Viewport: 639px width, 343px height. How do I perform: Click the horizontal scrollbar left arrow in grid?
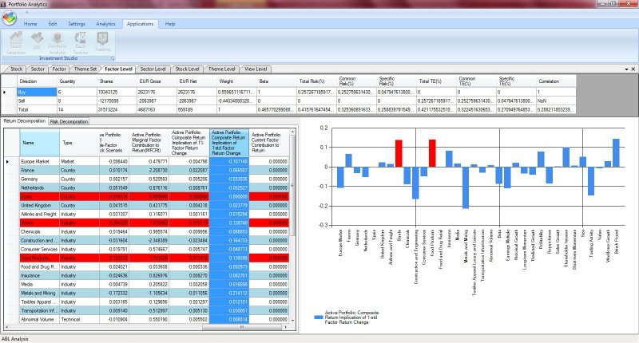(x=7, y=327)
